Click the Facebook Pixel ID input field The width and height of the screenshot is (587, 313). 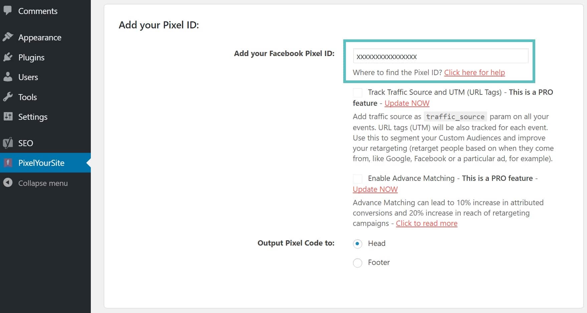(440, 56)
